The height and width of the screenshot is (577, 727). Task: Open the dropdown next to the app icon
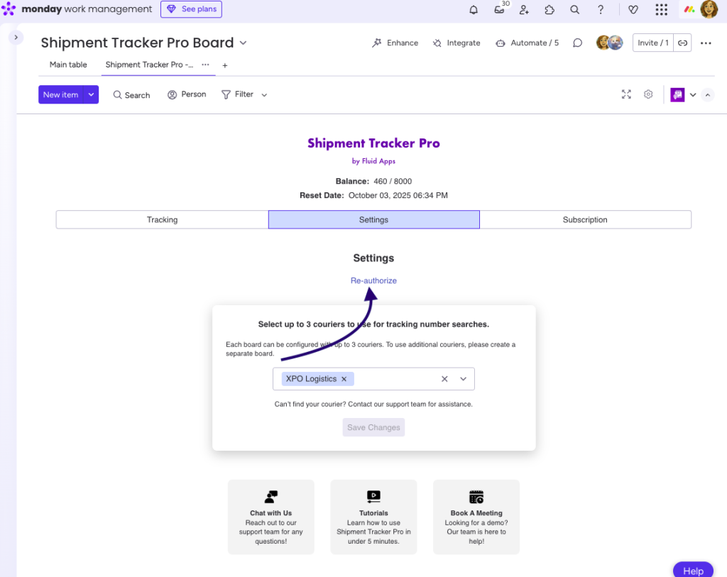[x=693, y=95]
